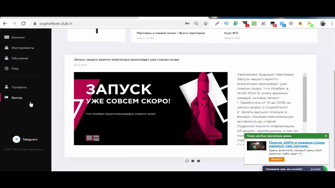Image resolution: width=335 pixels, height=188 pixels.
Task: Open the blue circle extension with badge 1
Action: coord(282,24)
